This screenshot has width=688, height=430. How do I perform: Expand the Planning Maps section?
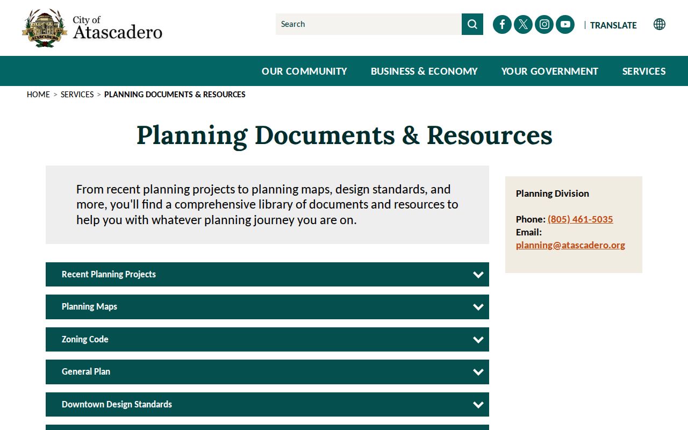point(267,307)
